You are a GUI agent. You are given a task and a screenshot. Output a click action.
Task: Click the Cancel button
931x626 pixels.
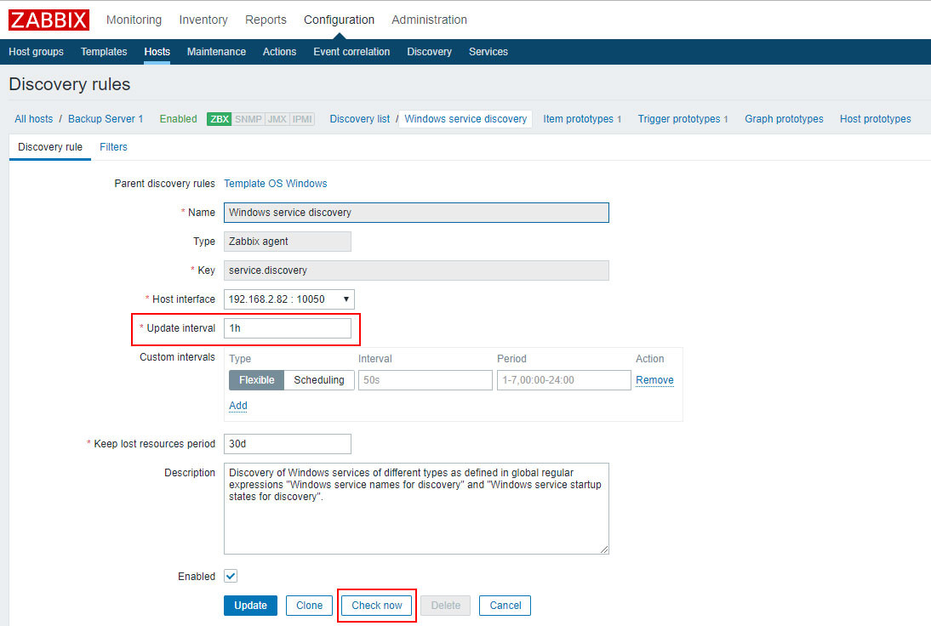505,606
